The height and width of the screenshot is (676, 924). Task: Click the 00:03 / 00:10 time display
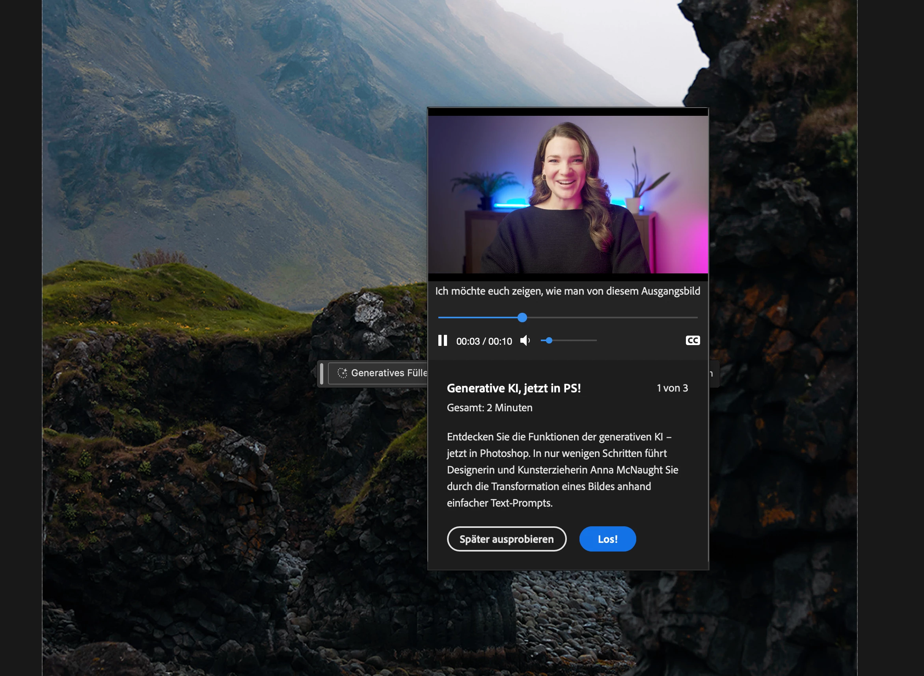[x=484, y=341]
